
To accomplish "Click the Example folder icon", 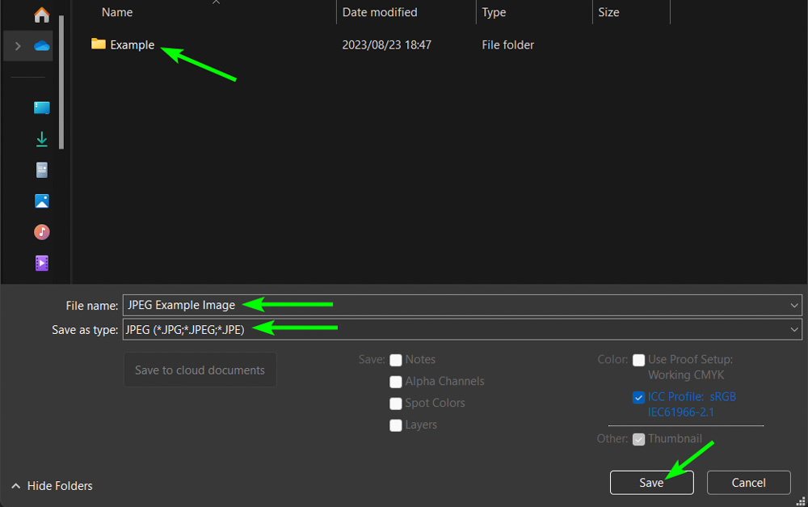I will point(98,44).
